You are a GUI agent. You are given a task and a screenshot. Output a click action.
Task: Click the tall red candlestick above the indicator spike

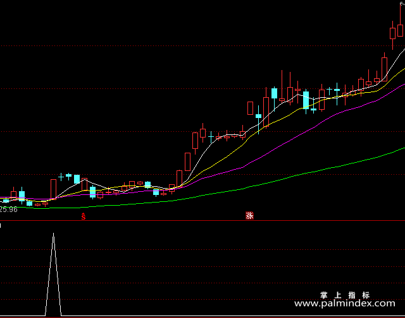coord(53,189)
